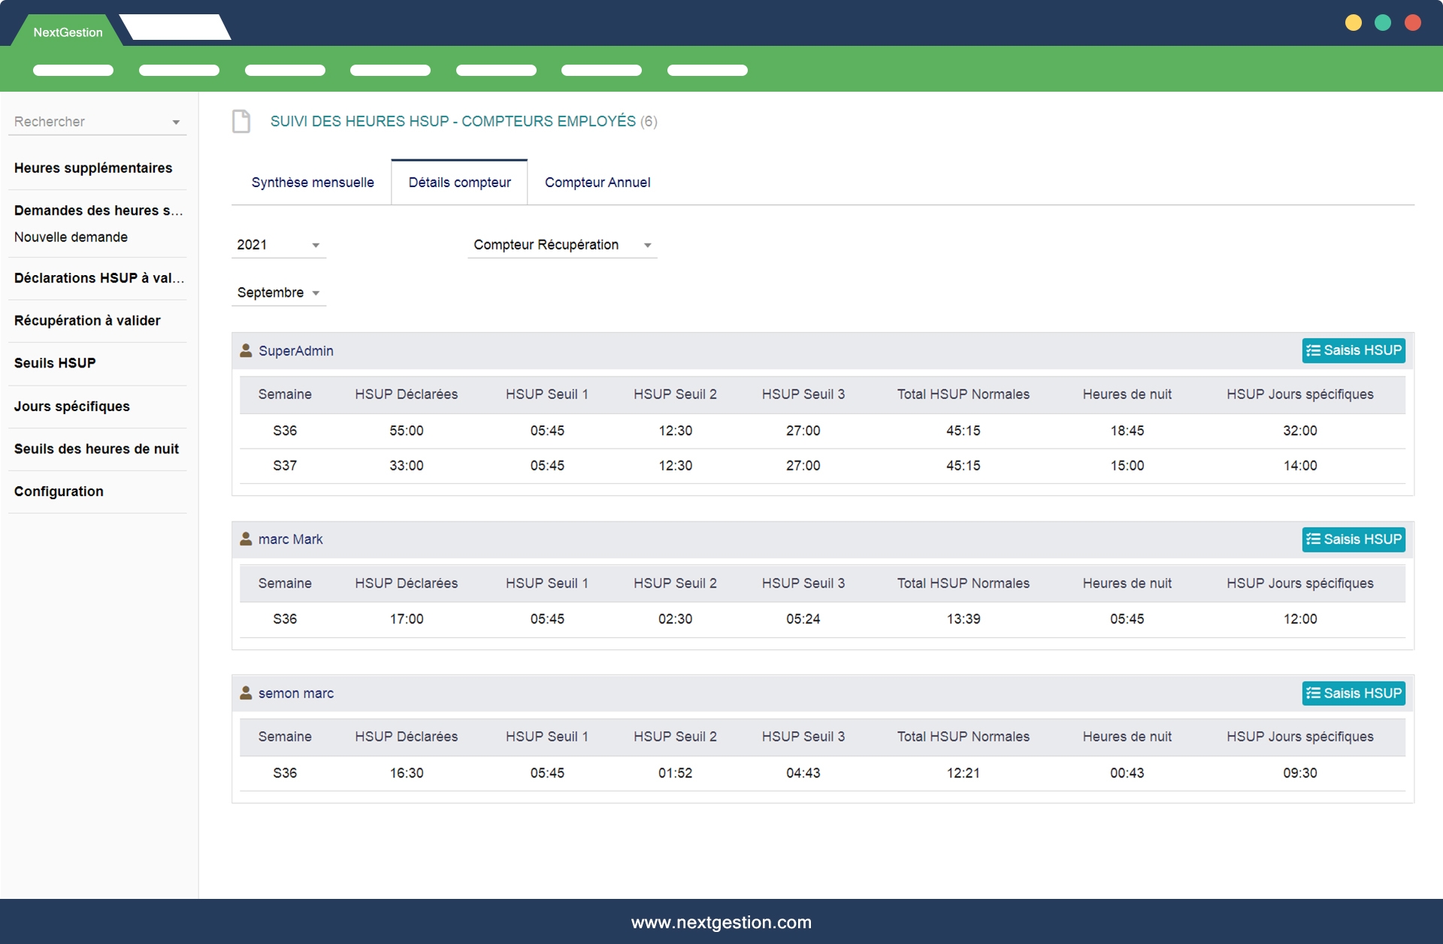Expand the 2021 year dropdown
Viewport: 1443px width, 944px height.
[x=278, y=245]
